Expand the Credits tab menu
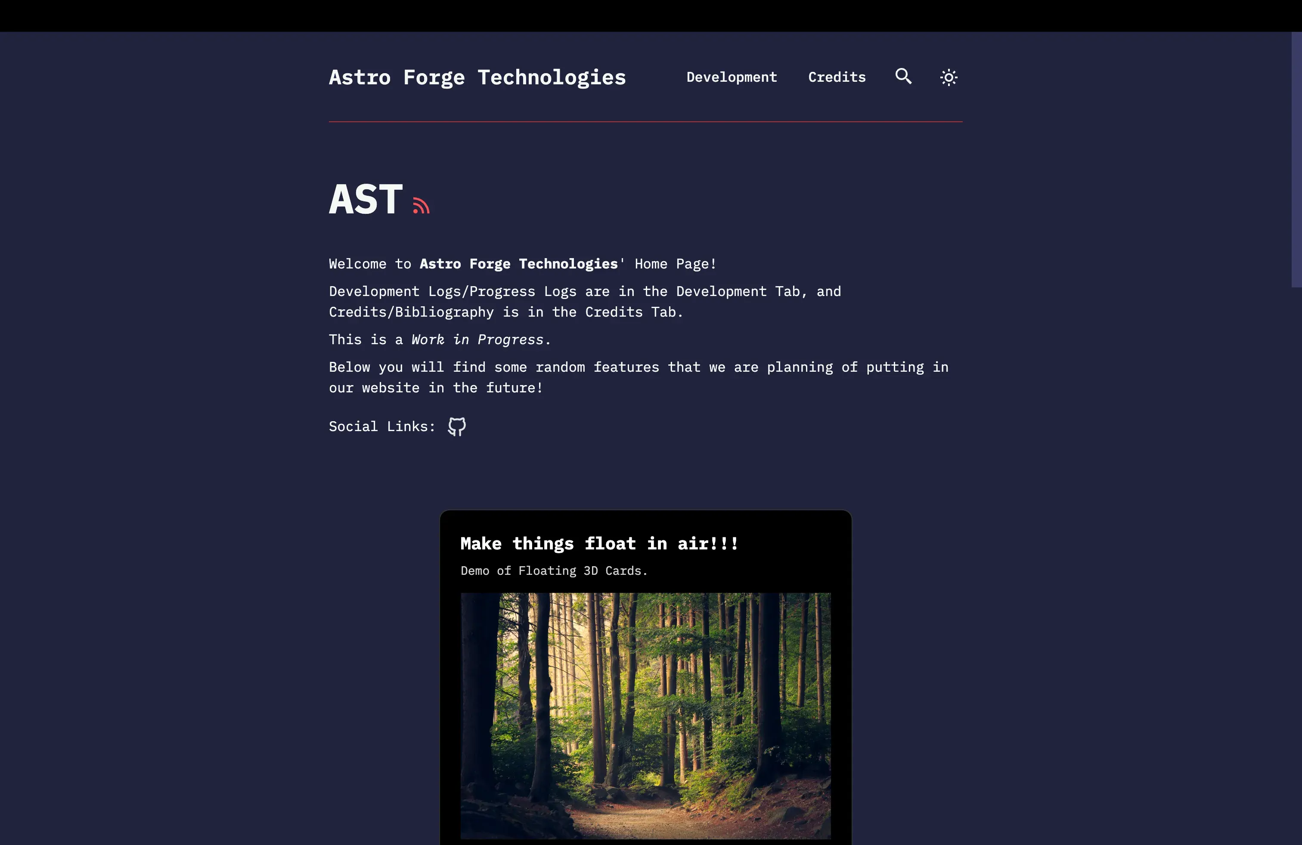Screen dimensions: 1302x845 (836, 77)
